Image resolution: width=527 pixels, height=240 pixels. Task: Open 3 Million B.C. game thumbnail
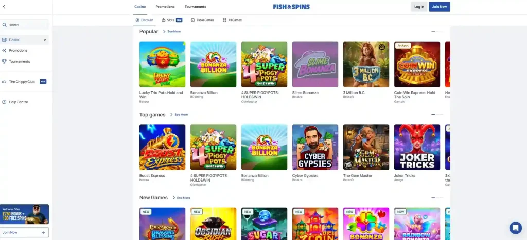(366, 64)
